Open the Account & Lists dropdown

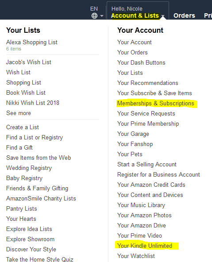click(135, 15)
